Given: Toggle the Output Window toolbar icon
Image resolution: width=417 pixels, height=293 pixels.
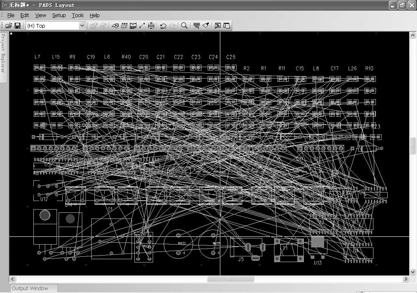Looking at the screenshot, I should pos(217,26).
